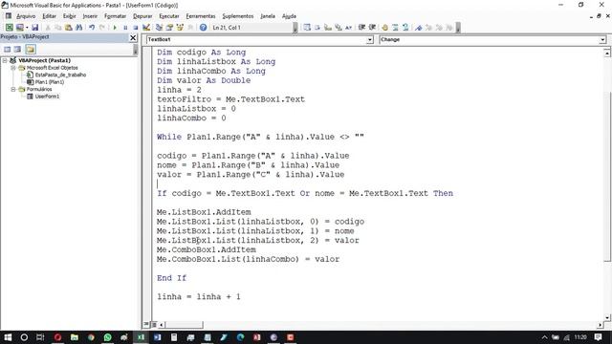
Task: Close the Projeto - VBAProject panel
Action: (133, 37)
